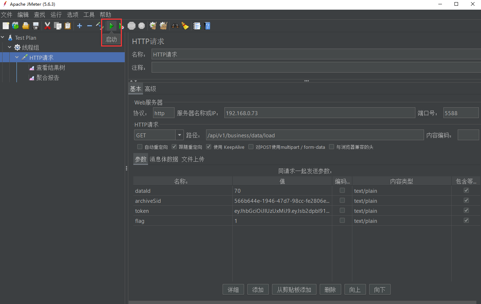Uncheck the 跟随重定向 checkbox

[174, 147]
